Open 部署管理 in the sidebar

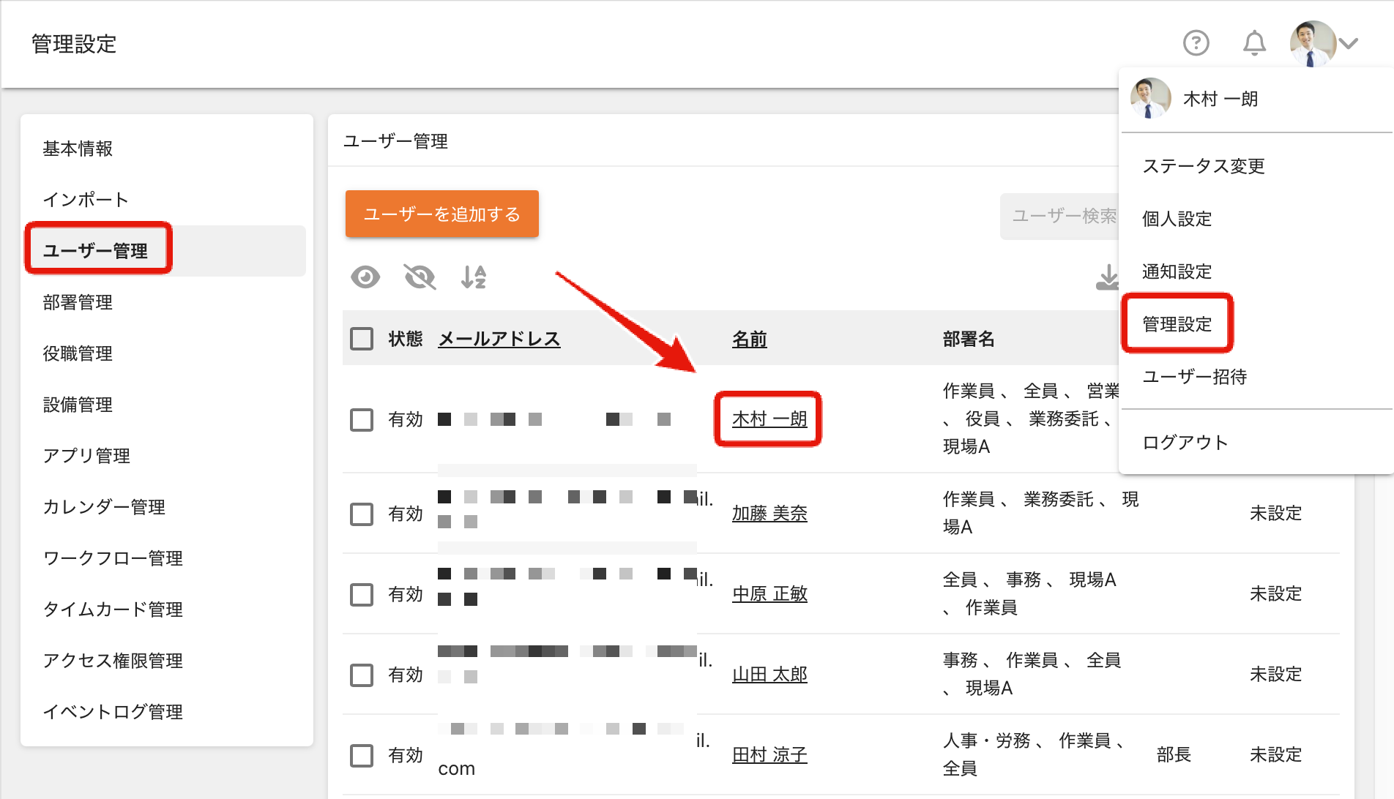tap(78, 302)
